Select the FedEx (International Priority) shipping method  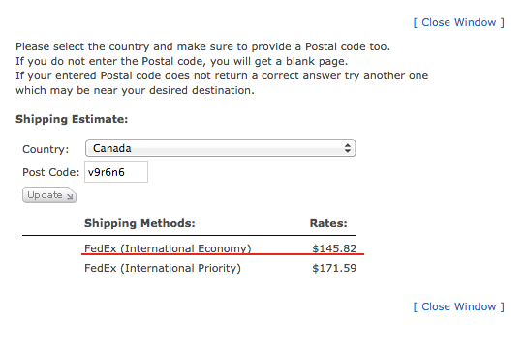click(x=163, y=268)
